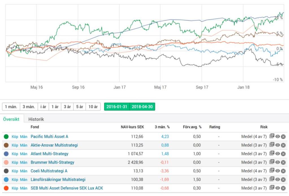Click blue color dot of Atlant Multi-Strategy

pyautogui.click(x=6, y=154)
